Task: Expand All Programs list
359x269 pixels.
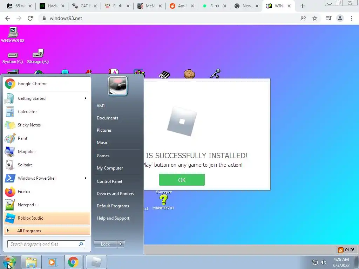Action: pos(47,230)
